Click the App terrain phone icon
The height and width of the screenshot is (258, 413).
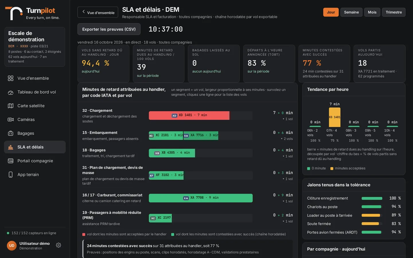point(11,175)
